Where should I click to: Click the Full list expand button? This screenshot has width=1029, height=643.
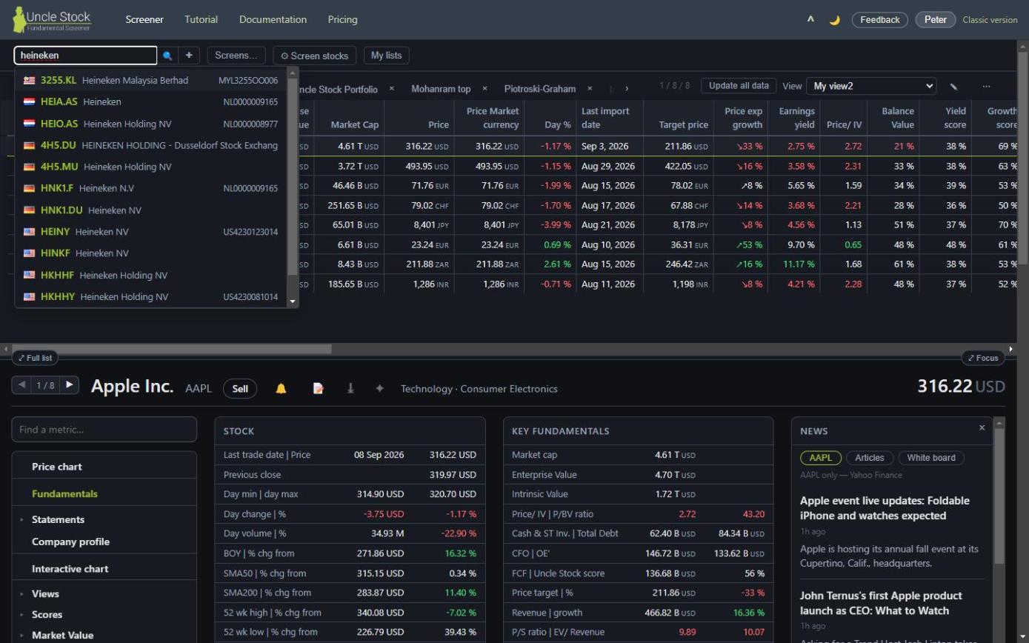click(x=36, y=358)
